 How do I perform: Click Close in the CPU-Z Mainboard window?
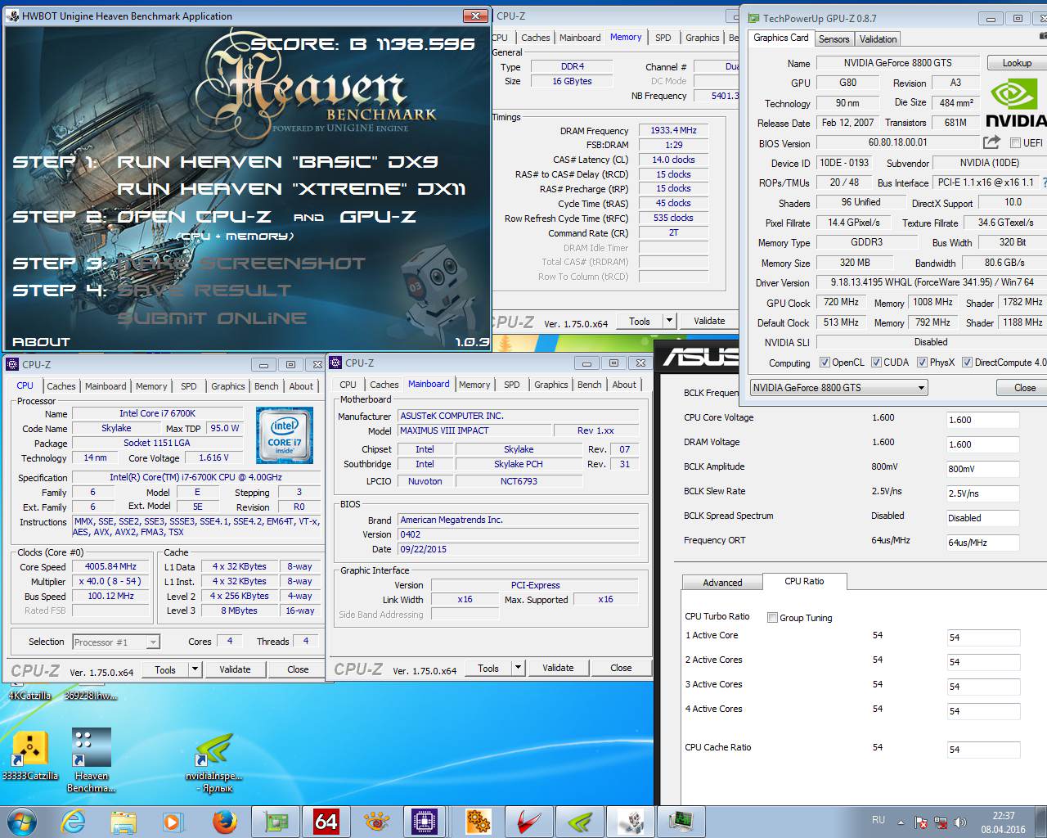(621, 668)
